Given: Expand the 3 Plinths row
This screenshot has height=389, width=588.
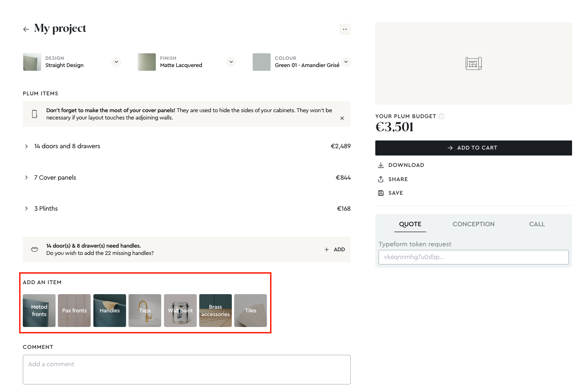Looking at the screenshot, I should pos(26,209).
